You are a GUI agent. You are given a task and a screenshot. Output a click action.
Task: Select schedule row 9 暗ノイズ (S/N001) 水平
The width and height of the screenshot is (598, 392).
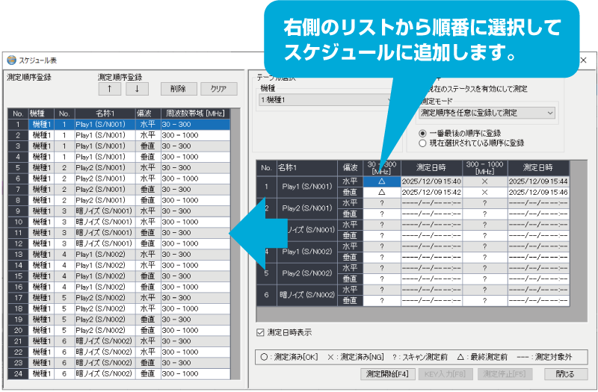119,211
